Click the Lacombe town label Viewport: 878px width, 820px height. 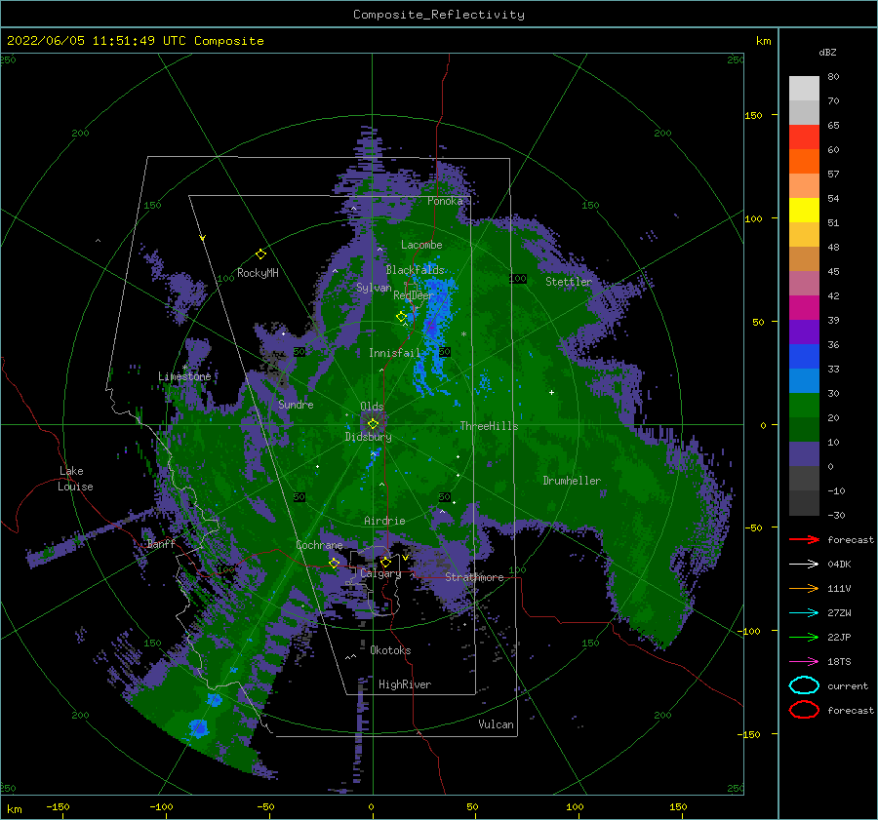point(421,245)
